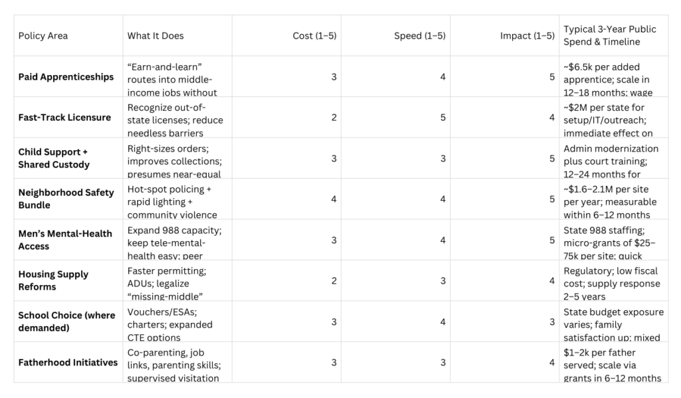681x398 pixels.
Task: Click the Typical 3-Year Public Spend header
Action: (x=614, y=36)
